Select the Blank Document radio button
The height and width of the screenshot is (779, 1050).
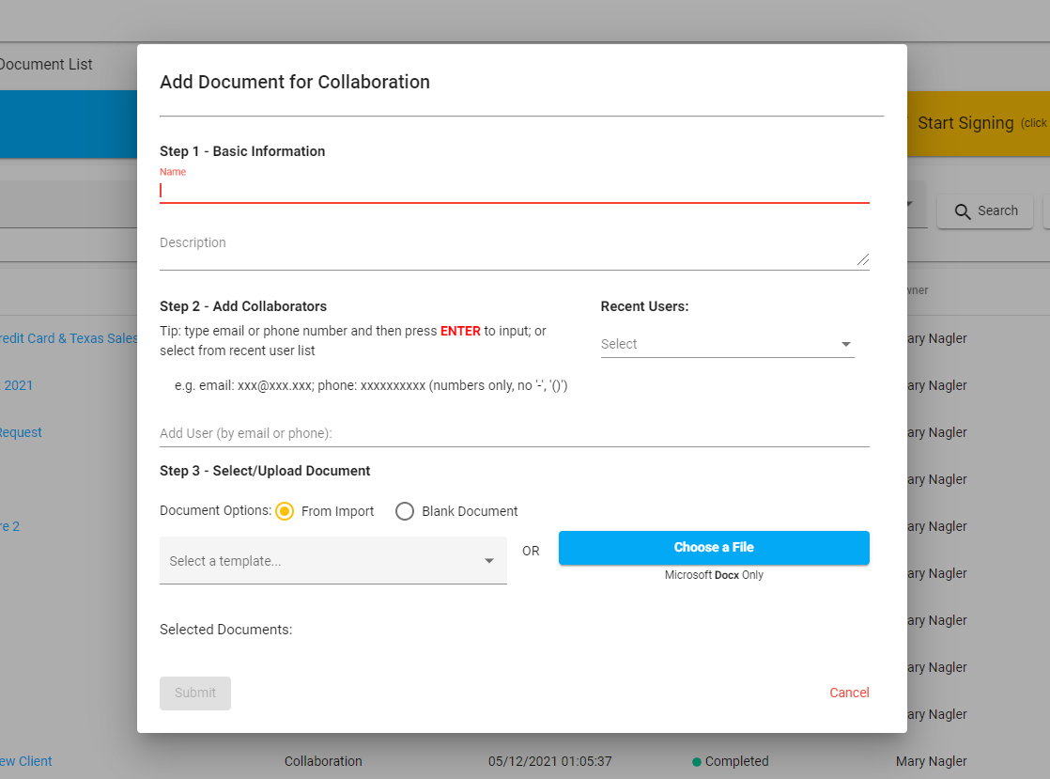tap(405, 511)
